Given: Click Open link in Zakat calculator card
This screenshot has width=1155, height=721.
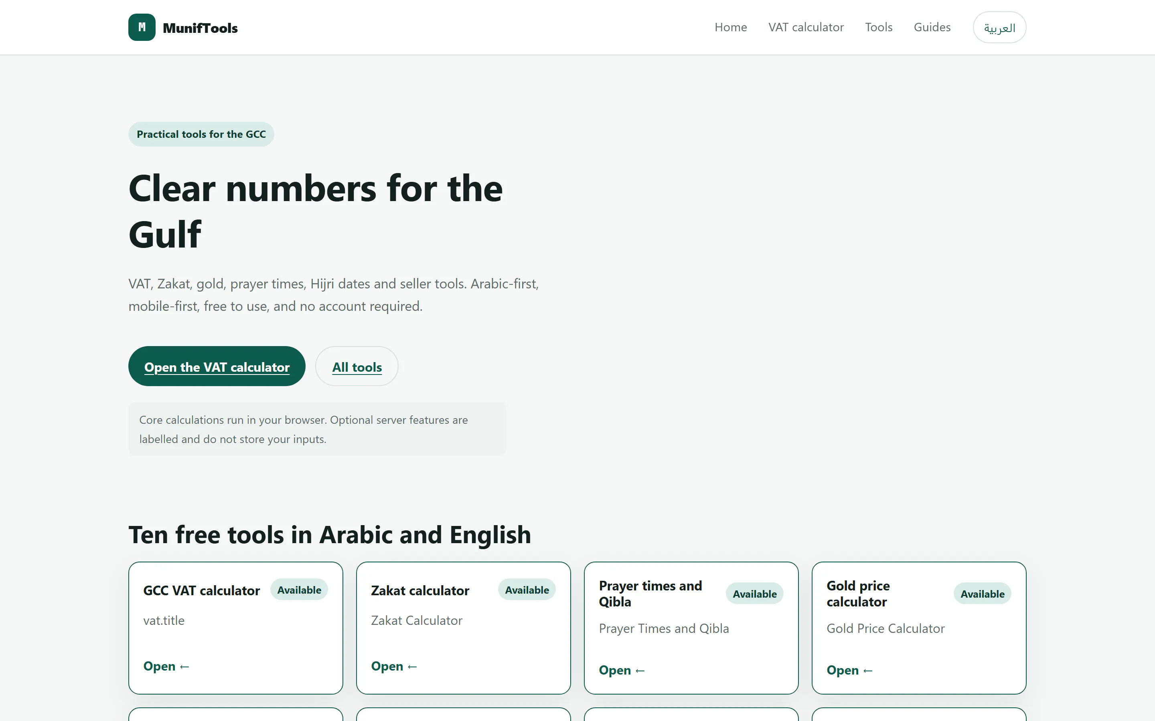Looking at the screenshot, I should (x=394, y=666).
